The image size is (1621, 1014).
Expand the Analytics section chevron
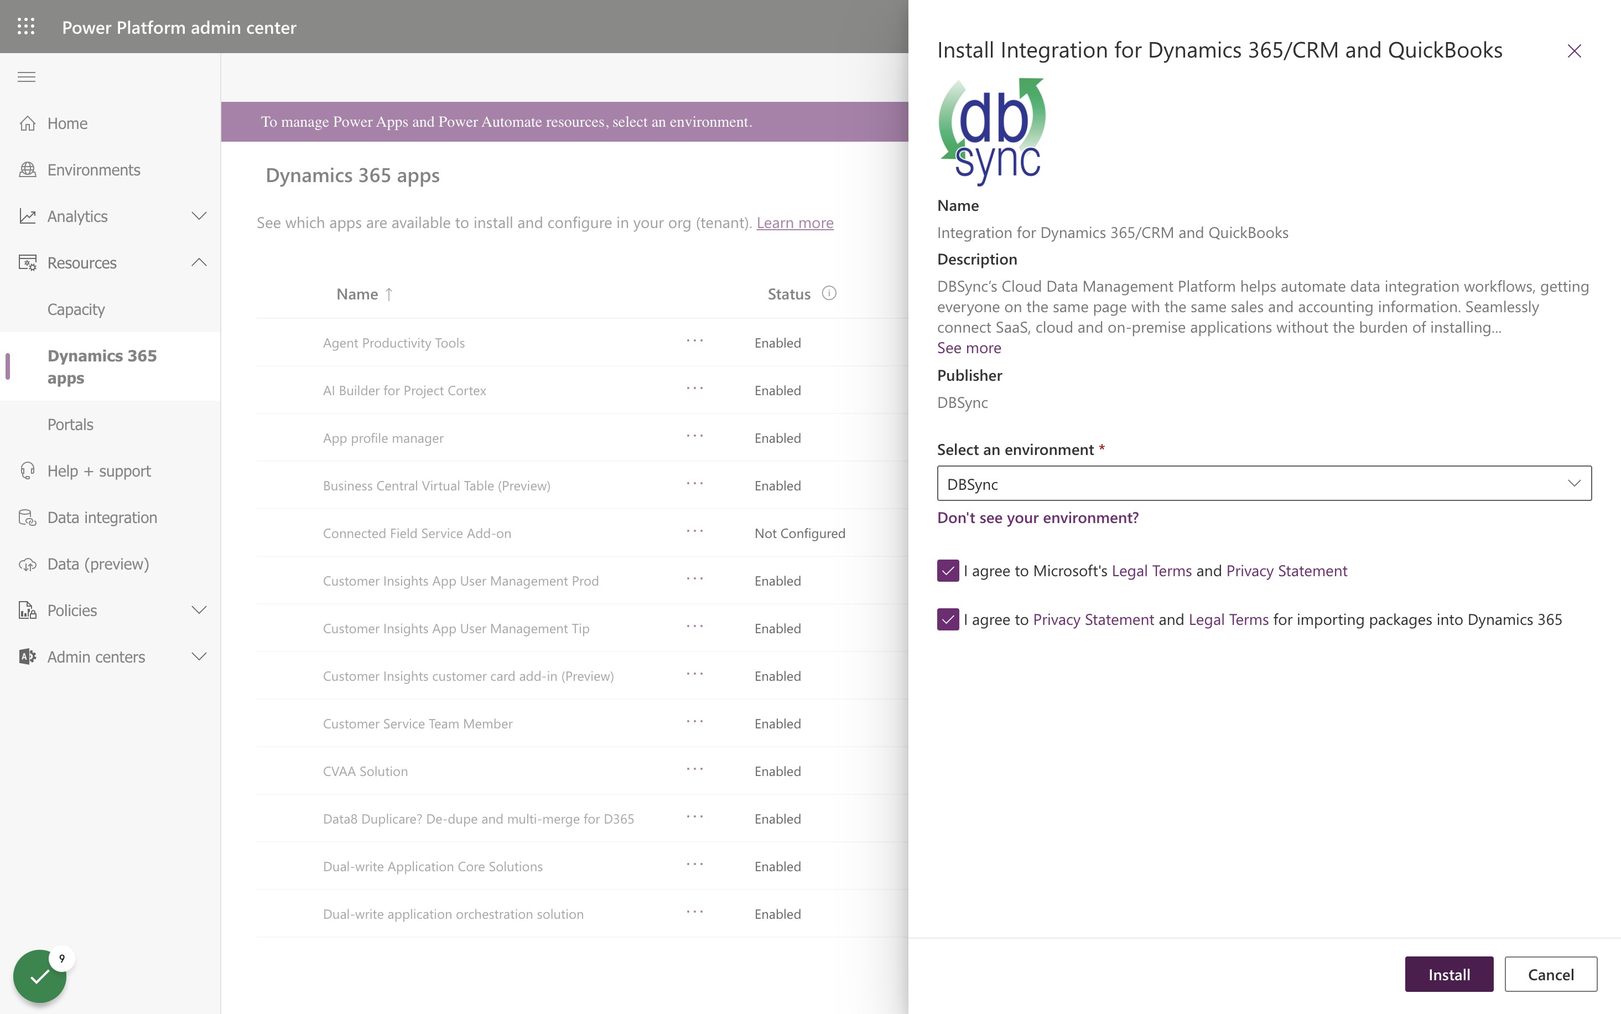point(199,216)
